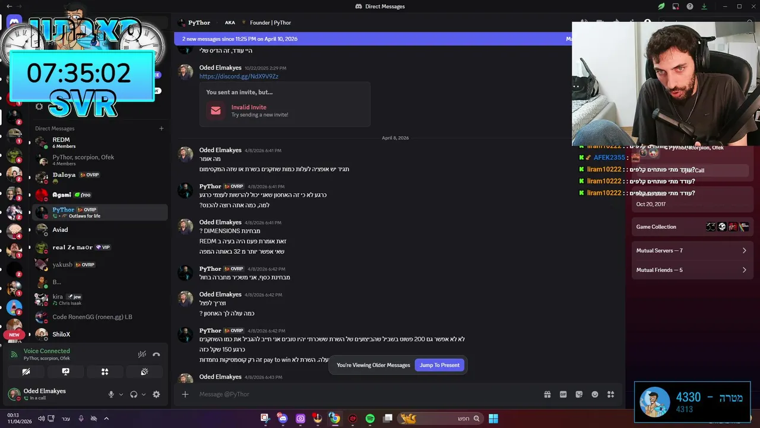This screenshot has height=428, width=760.
Task: Open Discord from taskbar
Action: pyautogui.click(x=283, y=418)
